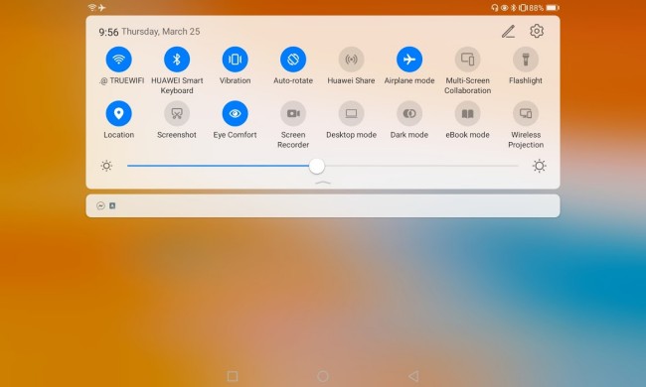Enable Dark mode
Screen dimensions: 646x387
point(409,113)
